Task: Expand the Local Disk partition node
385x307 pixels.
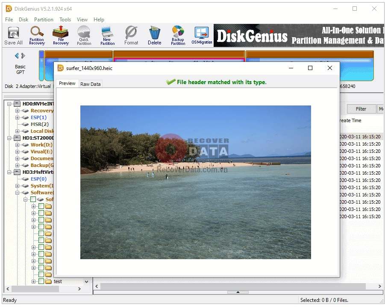Action: pyautogui.click(x=17, y=131)
